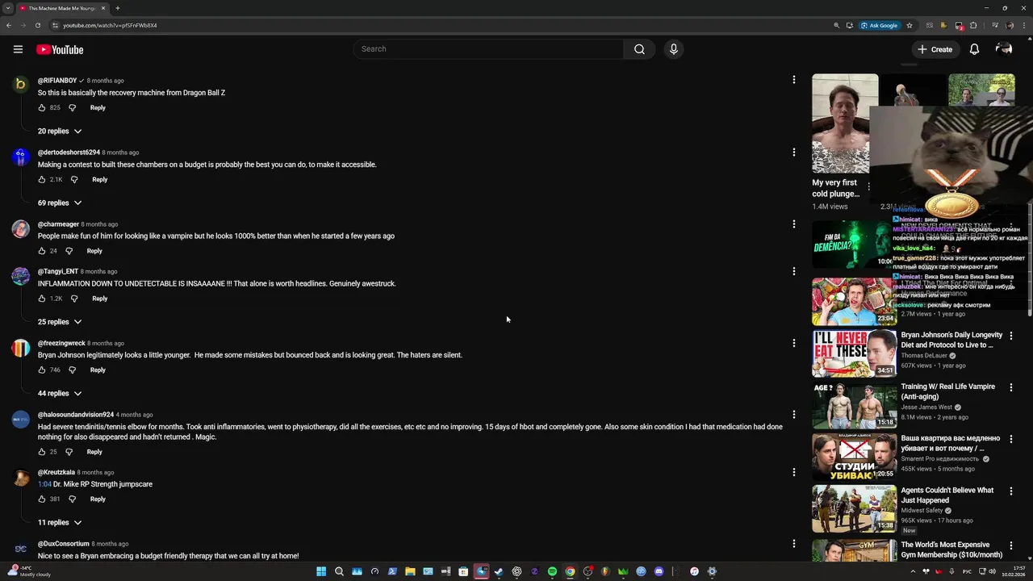Reply to @Tangyi_ENT comment

(100, 299)
